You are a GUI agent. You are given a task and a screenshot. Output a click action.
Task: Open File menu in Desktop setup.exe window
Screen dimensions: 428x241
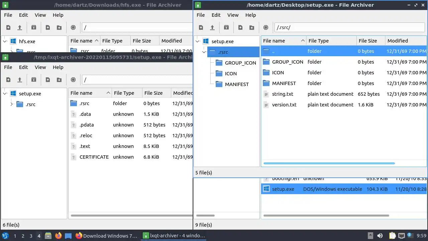(x=201, y=15)
